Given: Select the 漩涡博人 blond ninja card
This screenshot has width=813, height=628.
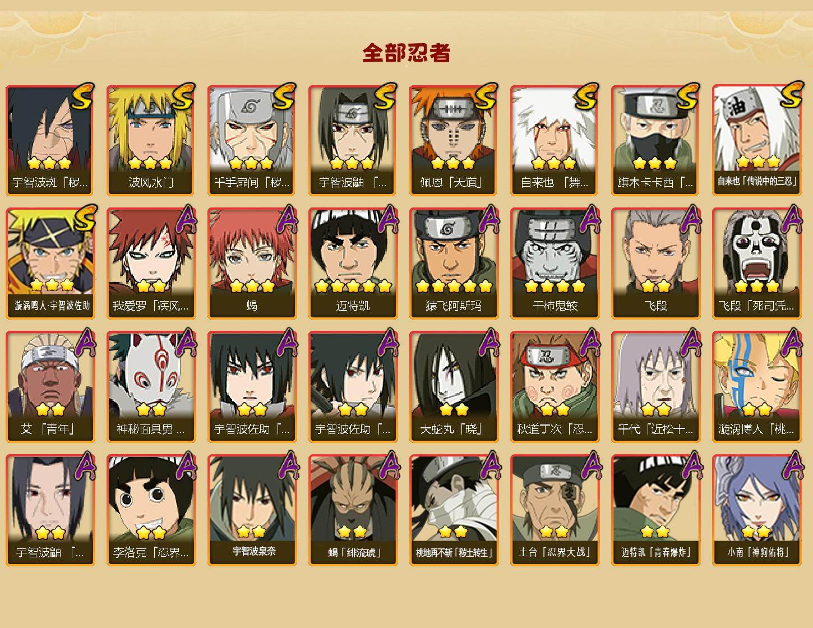Looking at the screenshot, I should (756, 387).
